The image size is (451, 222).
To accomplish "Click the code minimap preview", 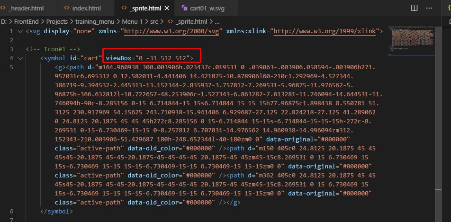I will 411,40.
